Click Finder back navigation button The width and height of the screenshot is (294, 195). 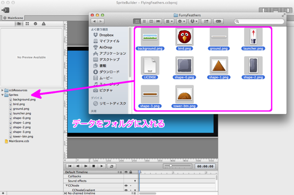tap(94, 21)
